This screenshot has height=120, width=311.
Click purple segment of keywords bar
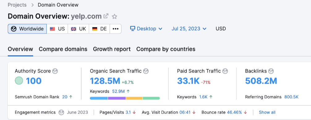click(117, 98)
